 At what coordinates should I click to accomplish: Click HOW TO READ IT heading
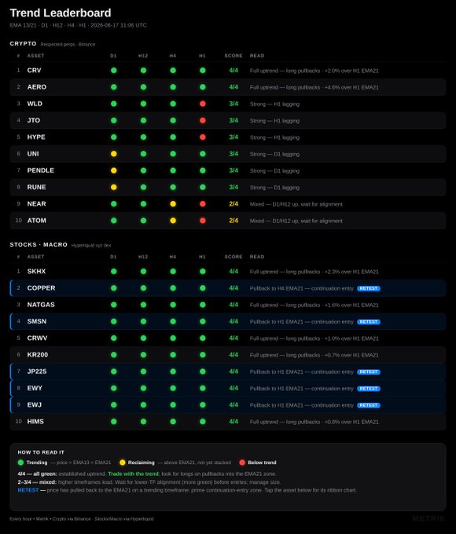[41, 452]
